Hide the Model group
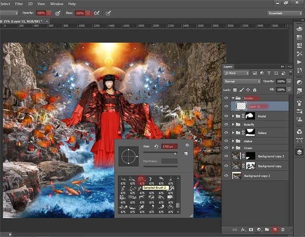This screenshot has height=237, width=305. [226, 116]
